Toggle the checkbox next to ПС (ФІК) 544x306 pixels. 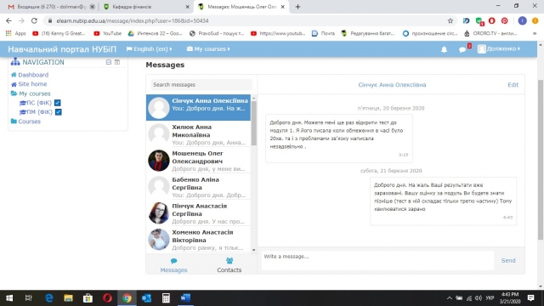58,103
